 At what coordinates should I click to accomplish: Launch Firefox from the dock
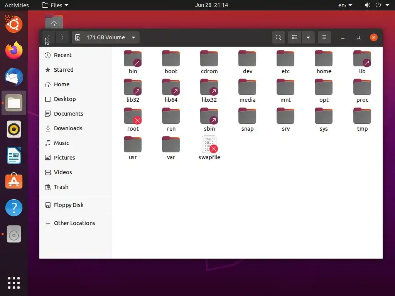click(14, 50)
